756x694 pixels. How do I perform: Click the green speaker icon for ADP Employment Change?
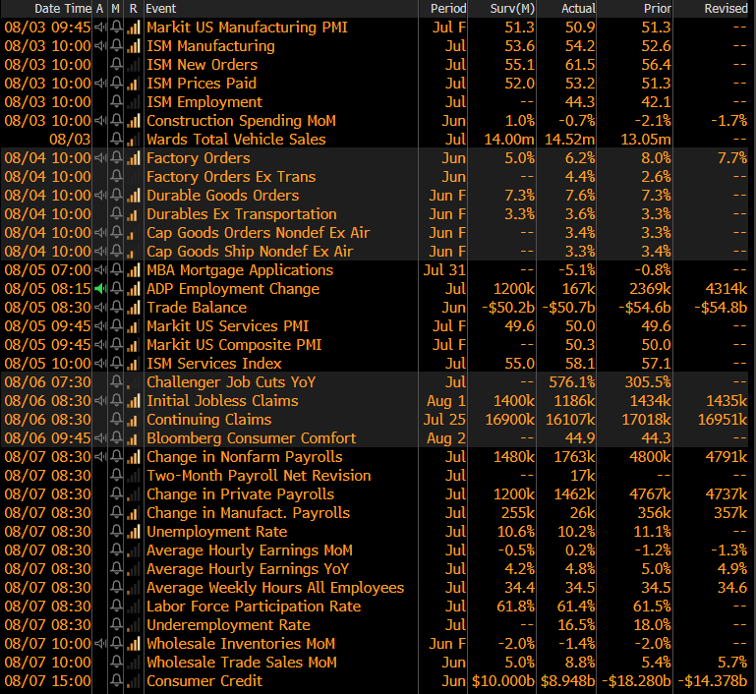[99, 289]
